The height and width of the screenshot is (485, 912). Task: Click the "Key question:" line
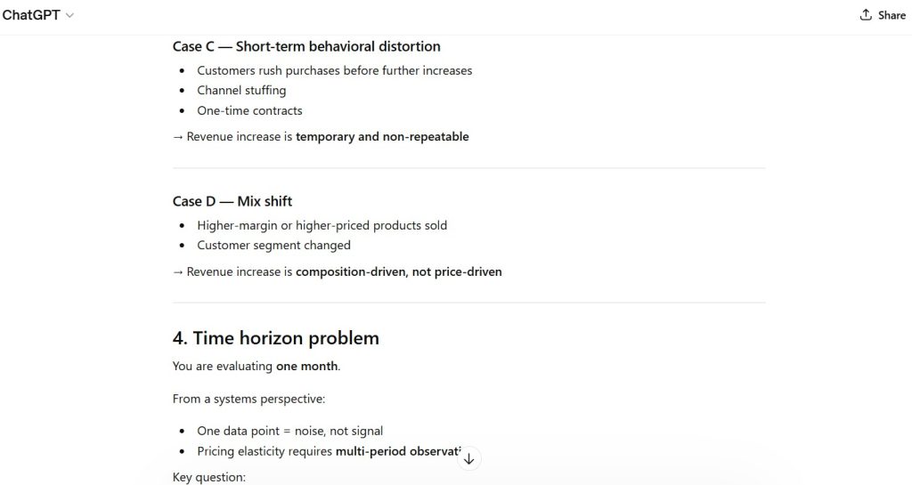pos(208,478)
